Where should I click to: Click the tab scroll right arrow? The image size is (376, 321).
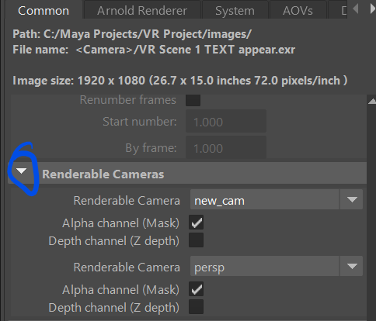[372, 9]
